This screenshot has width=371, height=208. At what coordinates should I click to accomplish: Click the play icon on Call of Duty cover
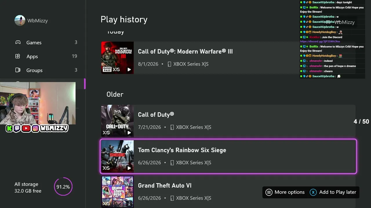[x=129, y=133]
